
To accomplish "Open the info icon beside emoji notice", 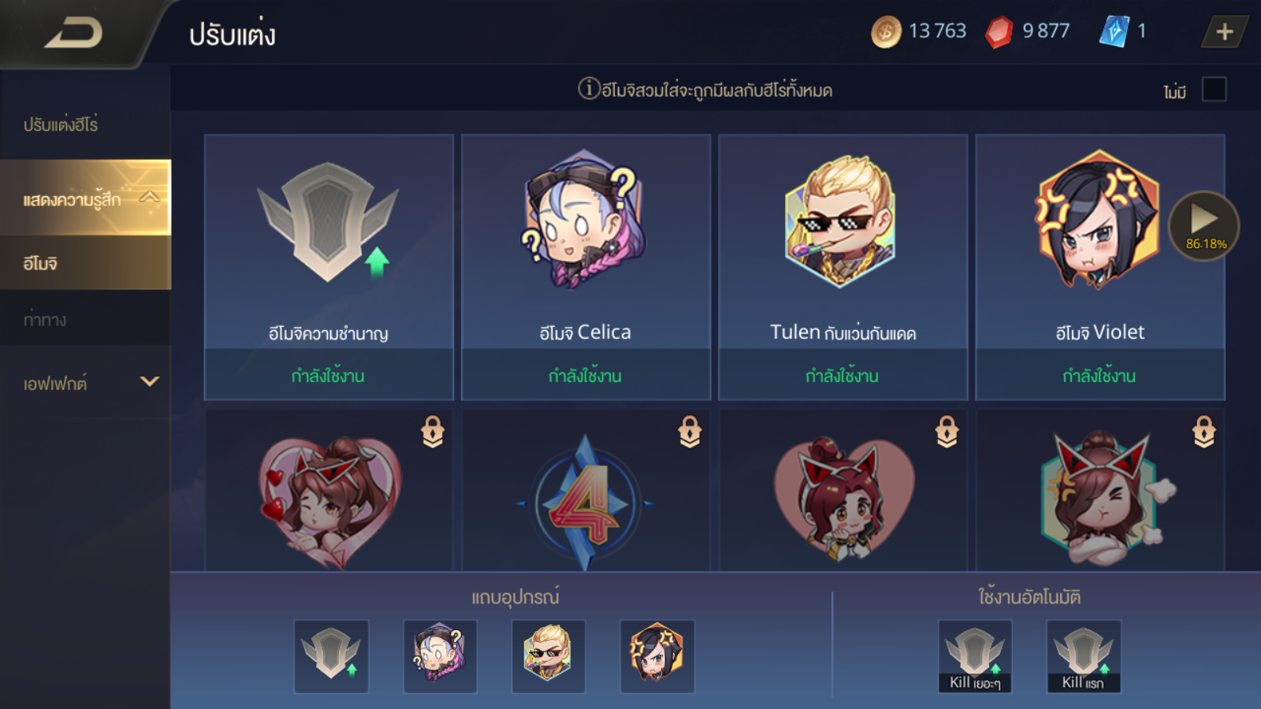I will [x=589, y=88].
